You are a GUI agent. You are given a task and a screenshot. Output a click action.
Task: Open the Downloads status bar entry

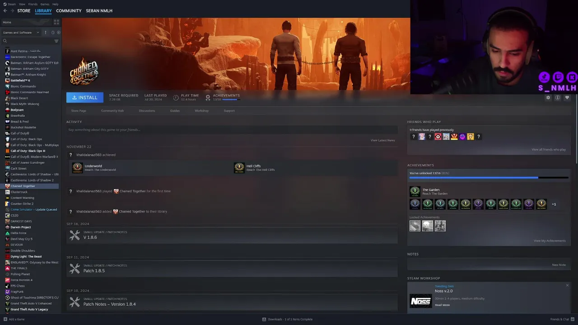[288, 319]
